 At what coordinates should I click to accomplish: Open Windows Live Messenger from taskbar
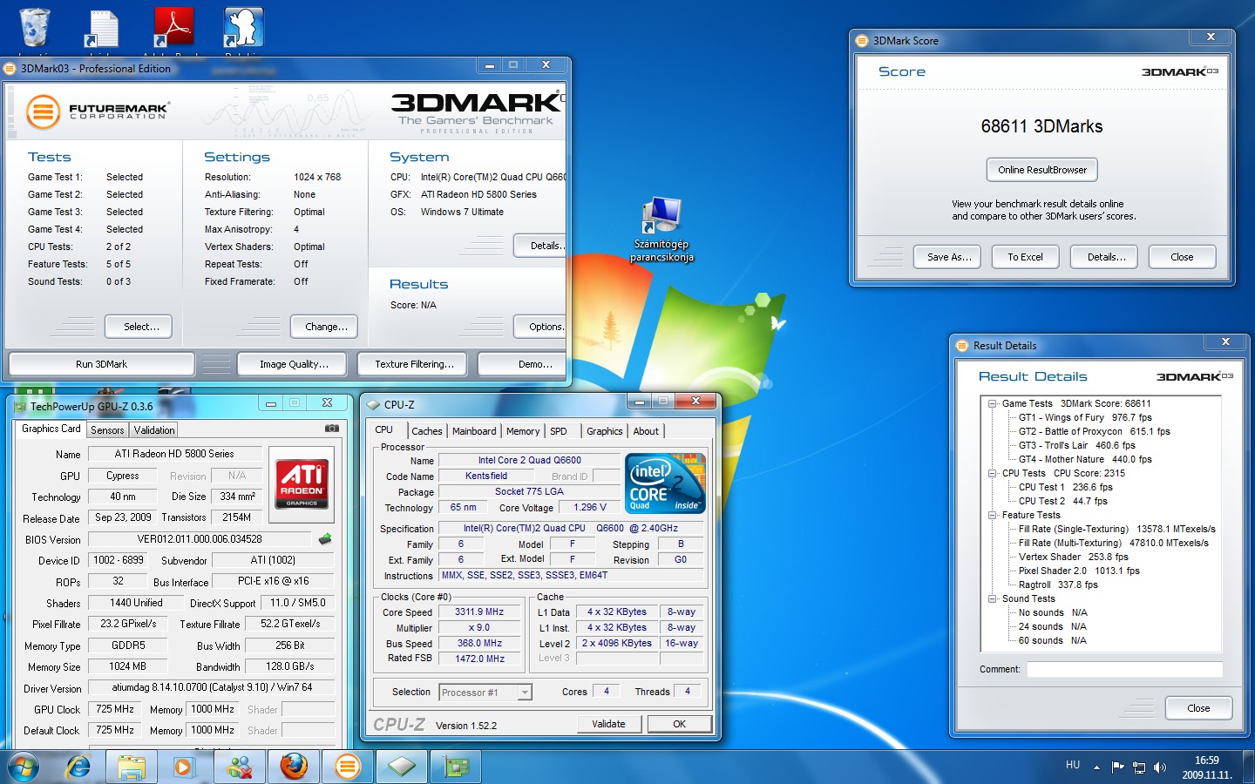(240, 767)
